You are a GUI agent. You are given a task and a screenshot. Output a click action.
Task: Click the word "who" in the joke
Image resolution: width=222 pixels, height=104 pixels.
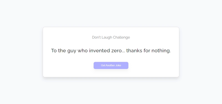(83, 51)
